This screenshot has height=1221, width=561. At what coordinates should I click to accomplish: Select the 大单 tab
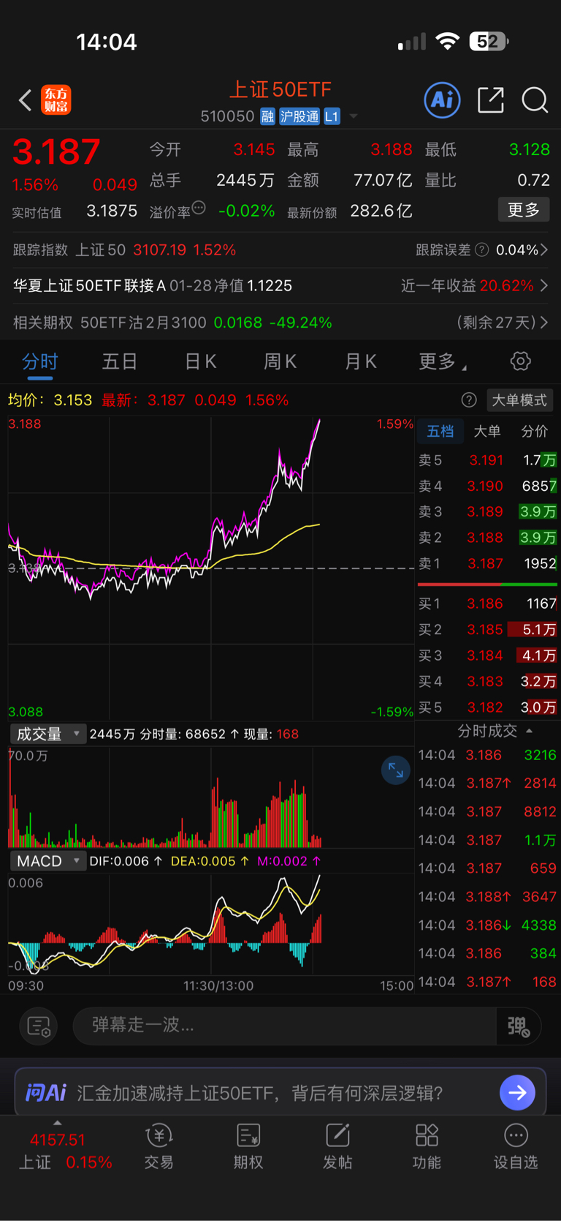click(x=487, y=431)
